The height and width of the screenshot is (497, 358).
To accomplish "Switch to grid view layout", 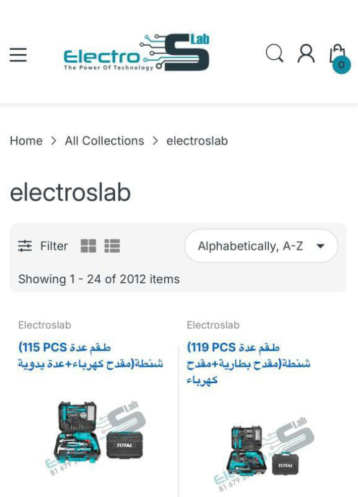I will (88, 246).
